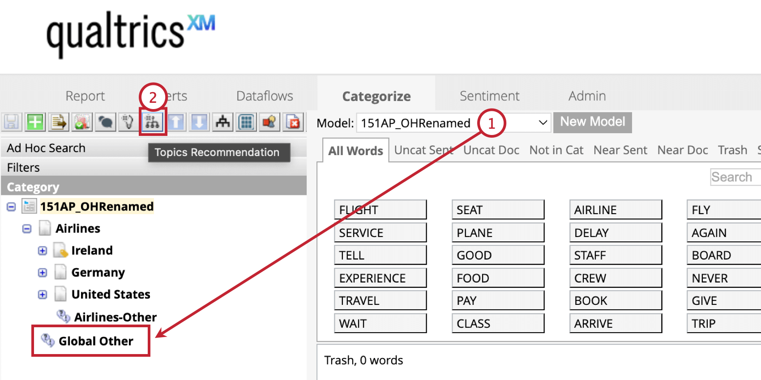Click the 'Trash, 0 words' label
The image size is (761, 380).
[x=363, y=360]
